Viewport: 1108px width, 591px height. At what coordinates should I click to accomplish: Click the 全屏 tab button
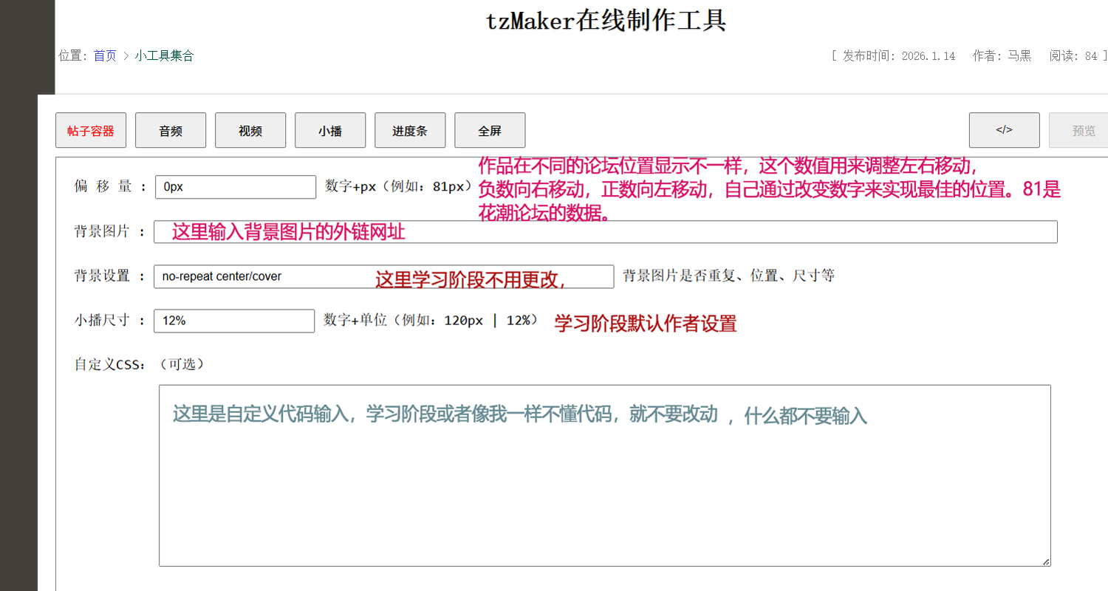point(490,131)
